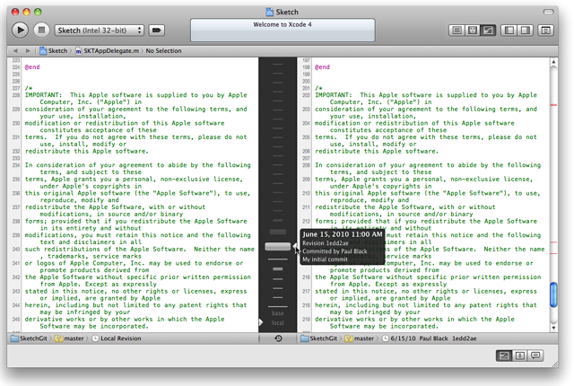Open the No Selection jump bar popup

click(163, 51)
